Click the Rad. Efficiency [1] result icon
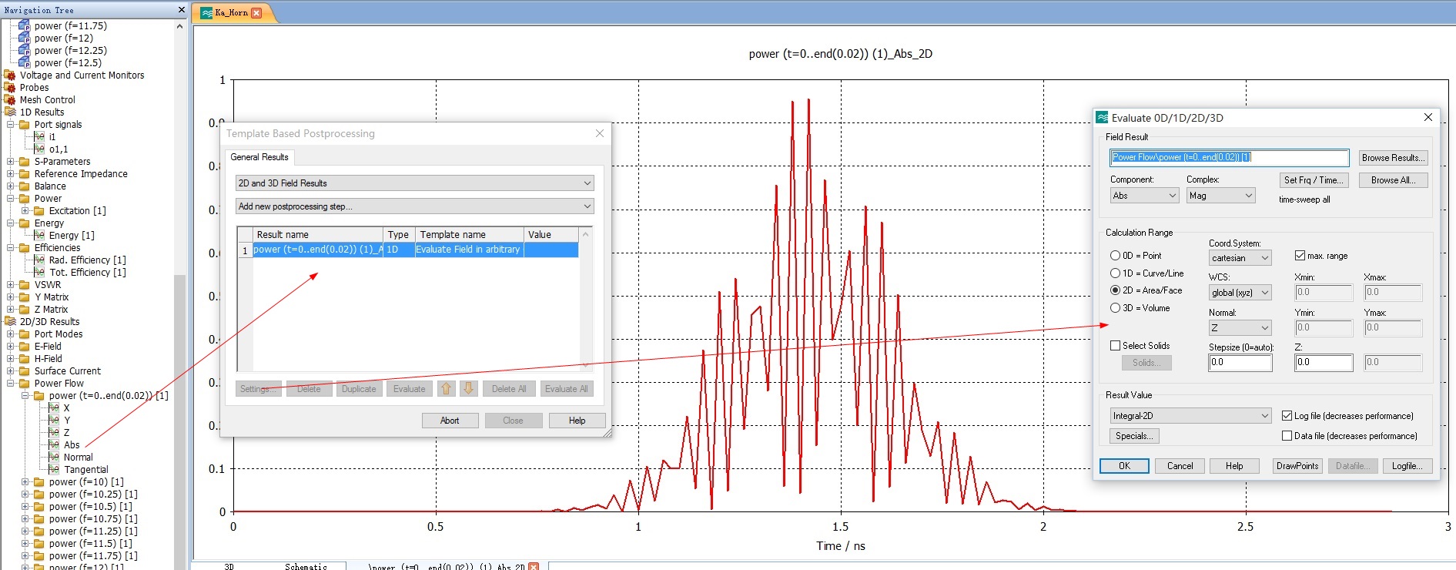The height and width of the screenshot is (570, 1456). click(39, 260)
